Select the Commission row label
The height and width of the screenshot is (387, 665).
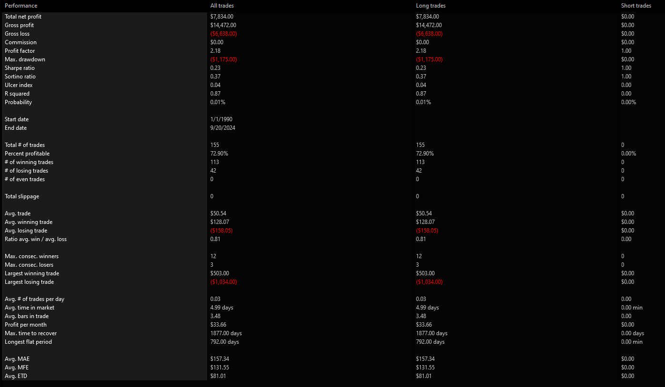[20, 42]
